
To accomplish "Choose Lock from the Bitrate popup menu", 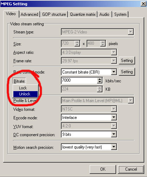I will point(25,88).
